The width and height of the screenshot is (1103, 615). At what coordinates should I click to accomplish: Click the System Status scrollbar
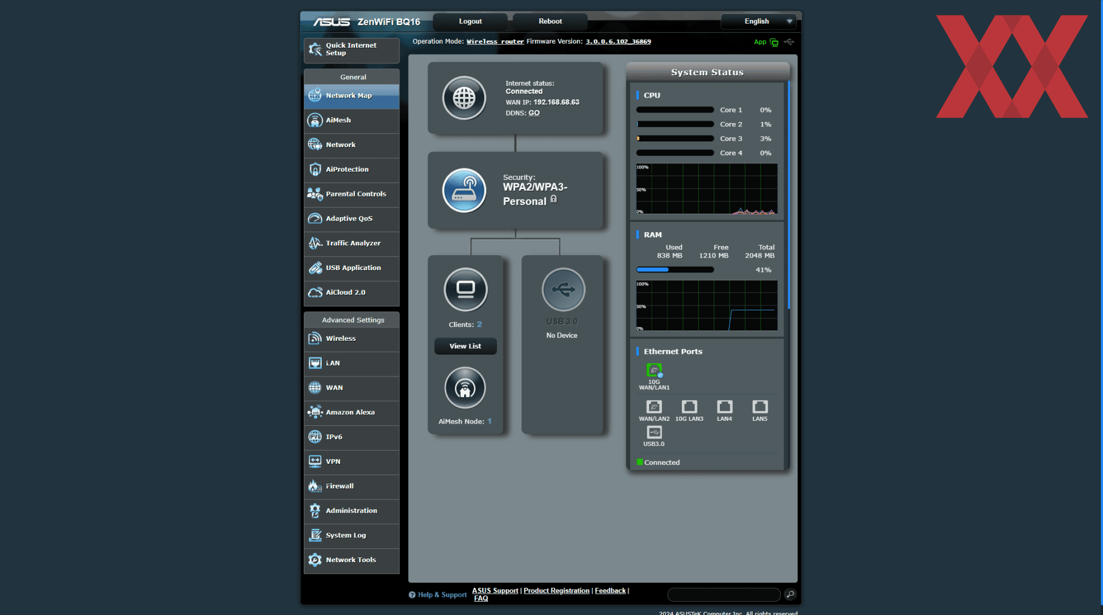tap(789, 195)
